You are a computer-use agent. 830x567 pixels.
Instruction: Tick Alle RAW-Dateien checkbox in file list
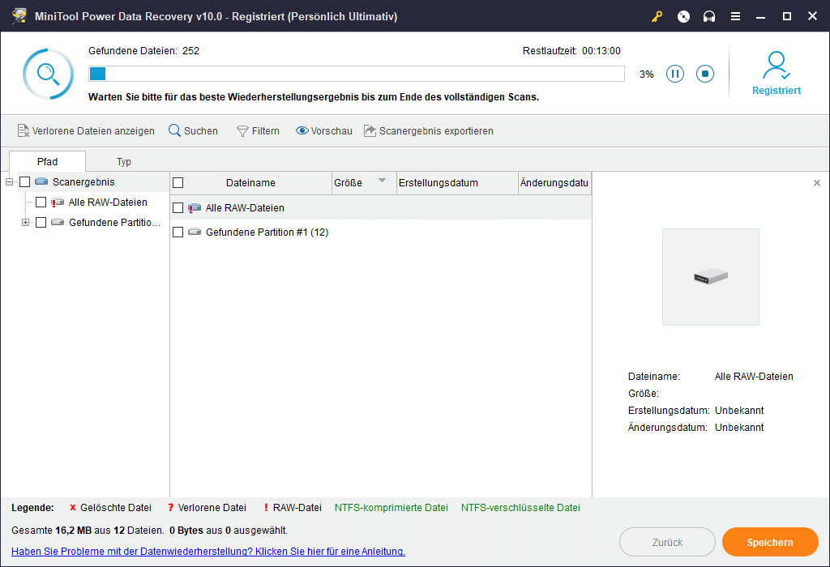pyautogui.click(x=178, y=208)
